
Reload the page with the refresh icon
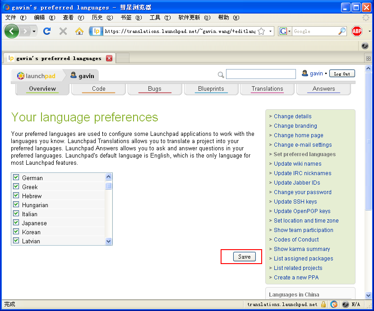pos(46,31)
